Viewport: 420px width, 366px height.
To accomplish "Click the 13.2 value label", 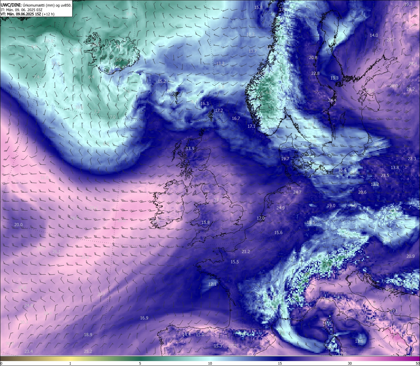I will [x=220, y=64].
